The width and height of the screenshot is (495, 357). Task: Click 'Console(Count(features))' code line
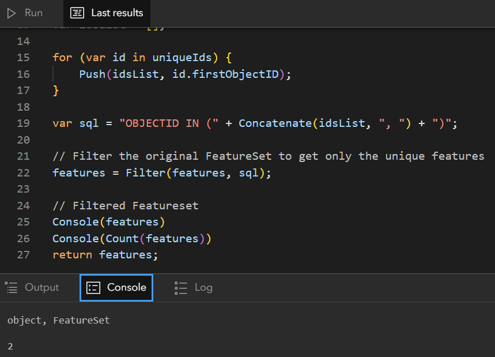pos(132,238)
